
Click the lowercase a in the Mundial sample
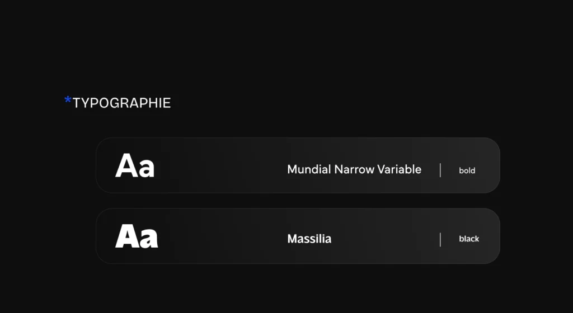click(x=147, y=169)
